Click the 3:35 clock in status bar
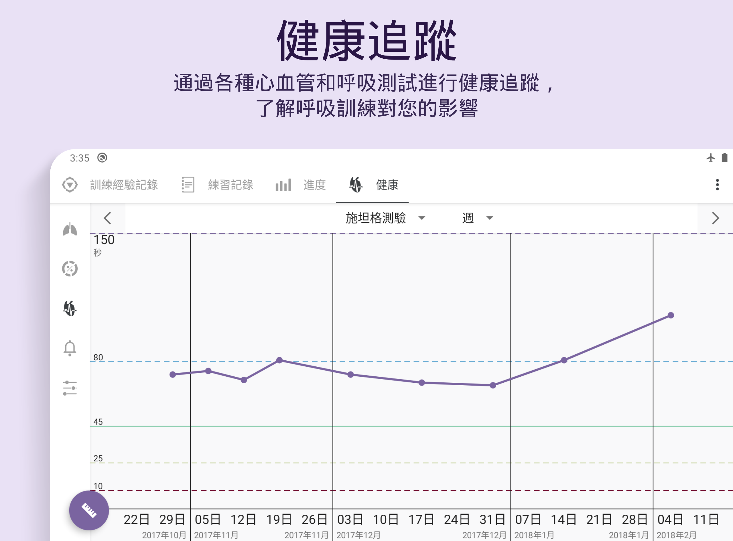Image resolution: width=733 pixels, height=541 pixels. pos(80,158)
